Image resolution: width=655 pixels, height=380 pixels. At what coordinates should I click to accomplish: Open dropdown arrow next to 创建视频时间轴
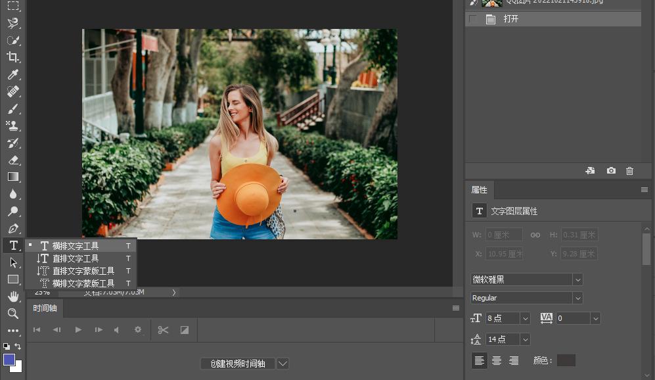click(x=282, y=364)
